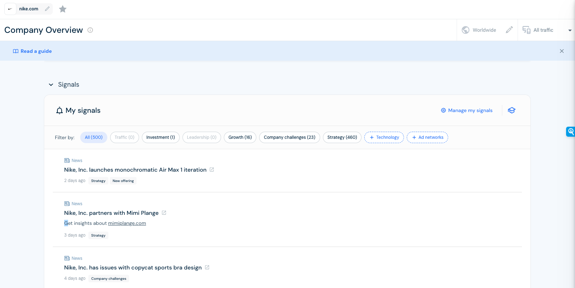Filter signals by Investment (1)

coord(161,137)
